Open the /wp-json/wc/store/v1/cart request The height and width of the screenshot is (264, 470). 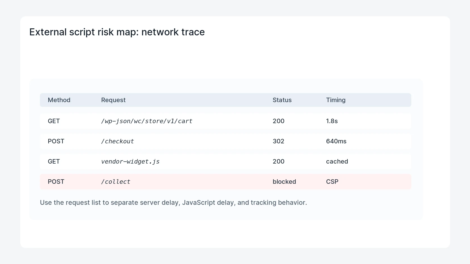147,121
